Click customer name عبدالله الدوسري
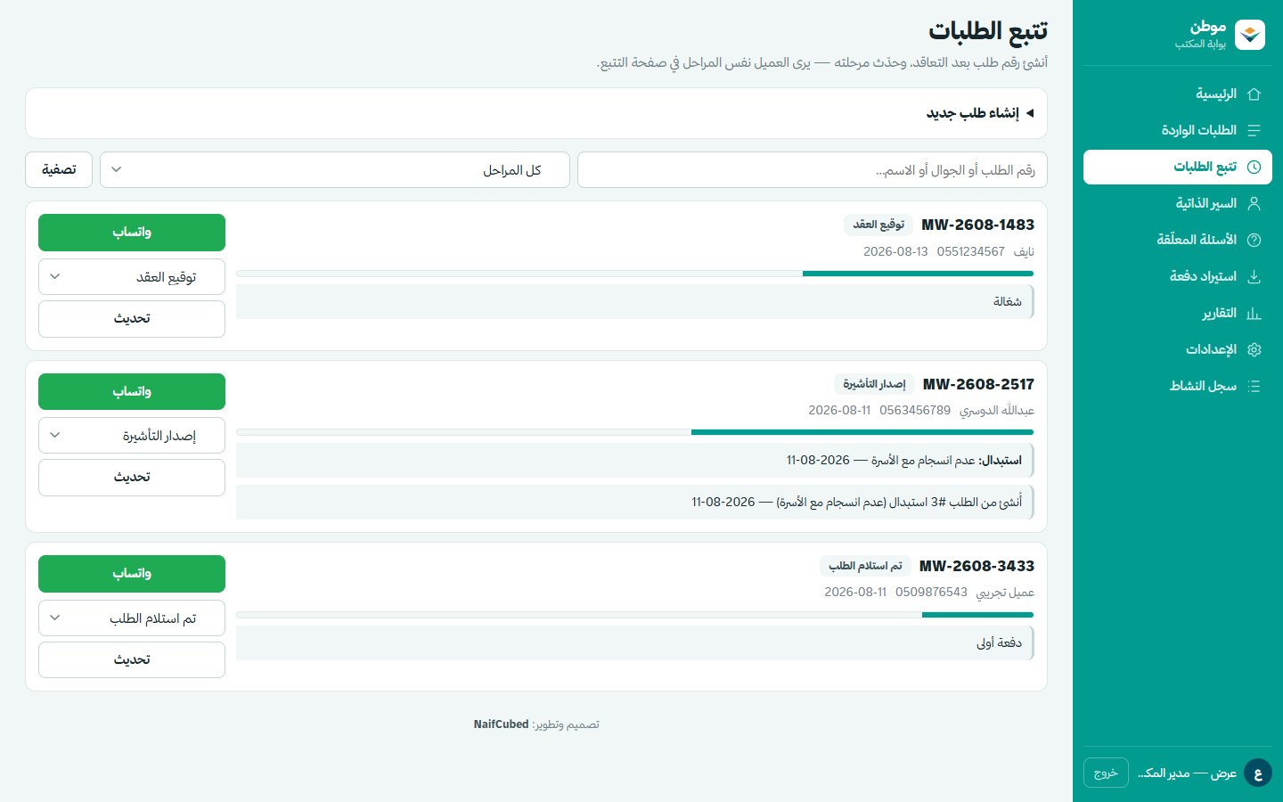 point(997,411)
